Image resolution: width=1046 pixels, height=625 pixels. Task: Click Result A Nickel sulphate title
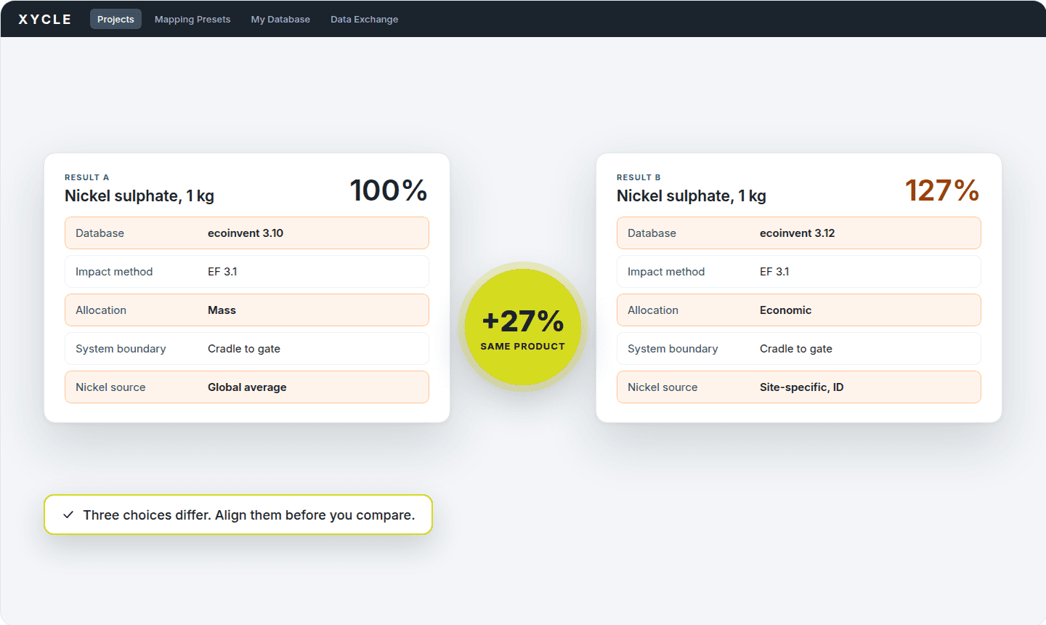139,196
